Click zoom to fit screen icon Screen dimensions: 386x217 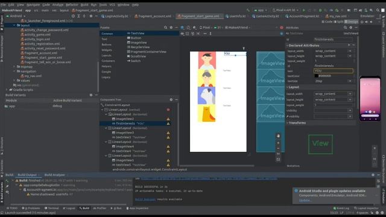(278, 159)
